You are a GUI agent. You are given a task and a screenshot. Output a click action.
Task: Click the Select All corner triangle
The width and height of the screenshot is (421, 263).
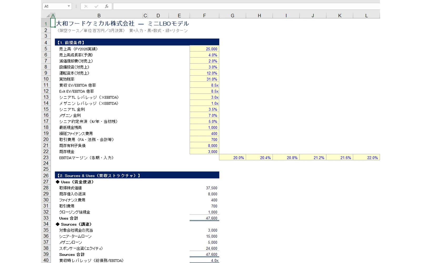coord(48,16)
